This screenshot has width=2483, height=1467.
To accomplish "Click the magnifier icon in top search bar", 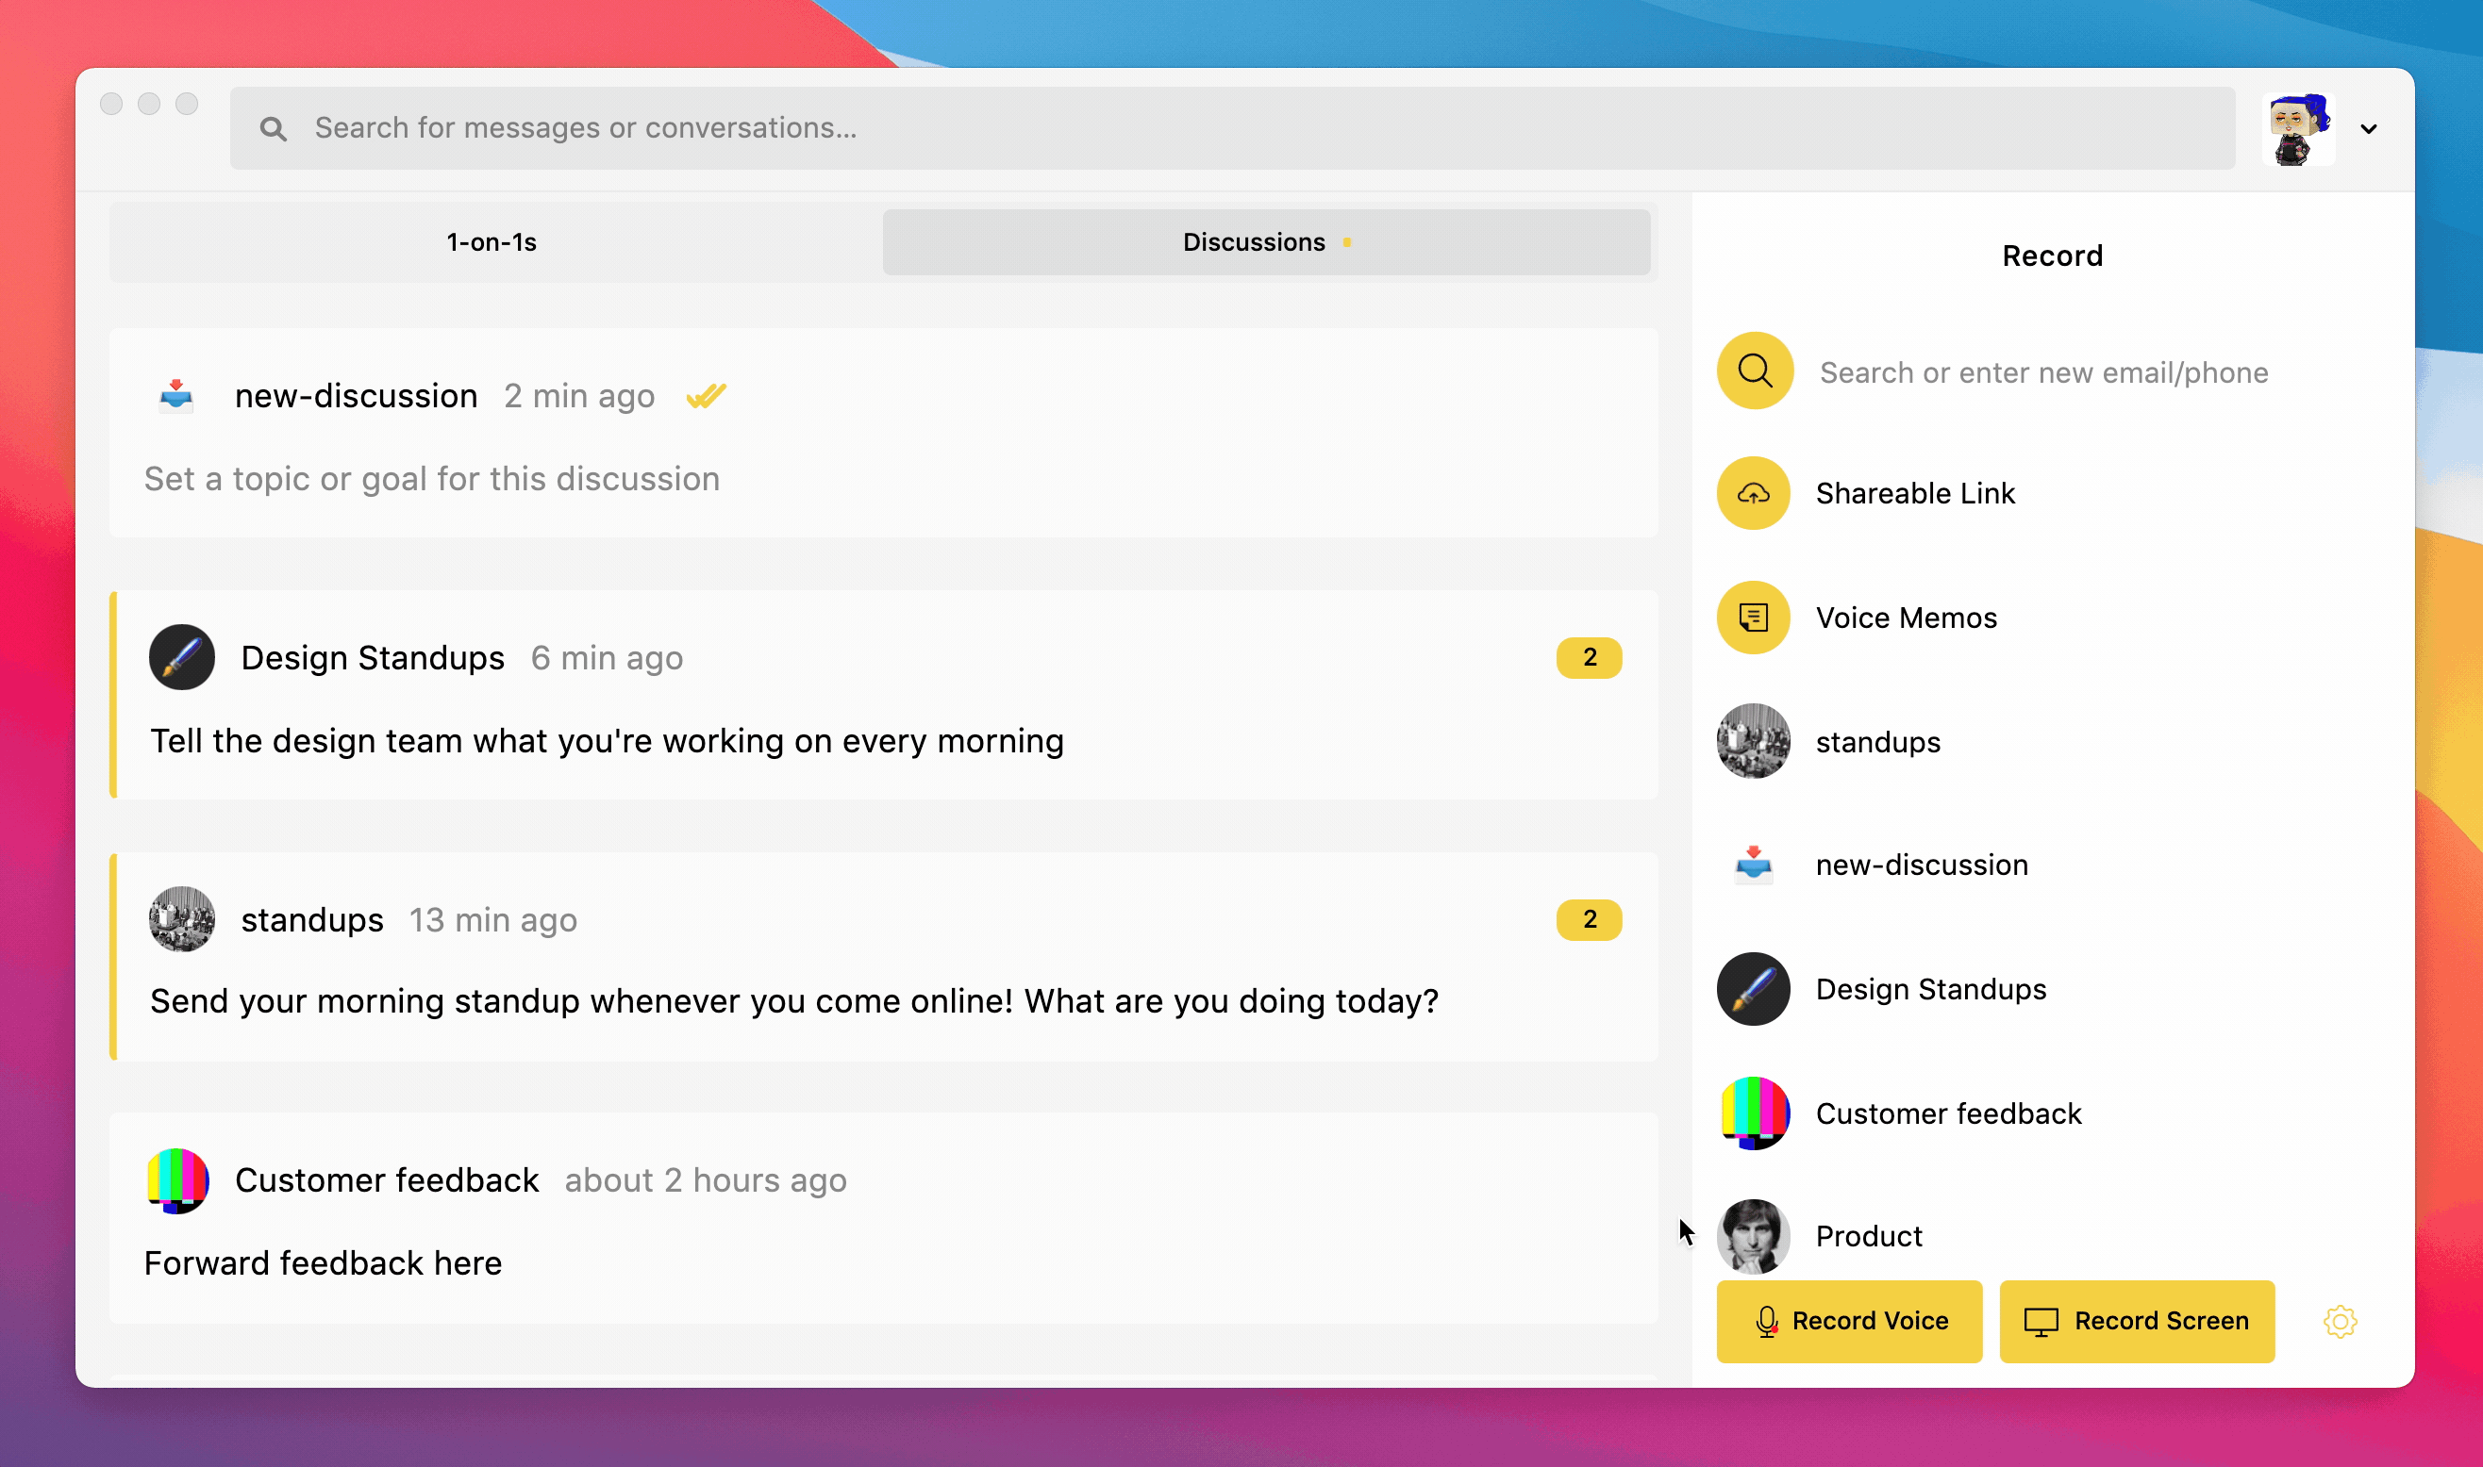I will tap(273, 128).
